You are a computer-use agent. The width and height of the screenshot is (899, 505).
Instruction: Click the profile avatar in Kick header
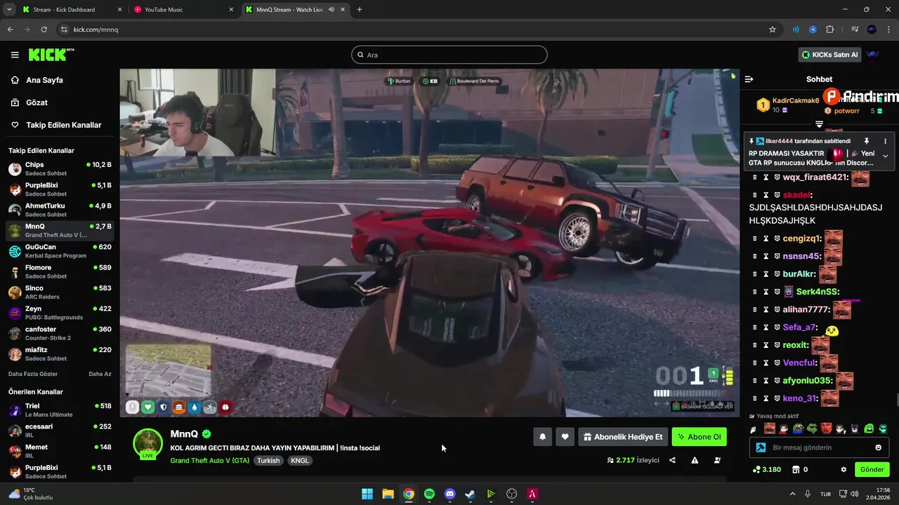click(873, 55)
